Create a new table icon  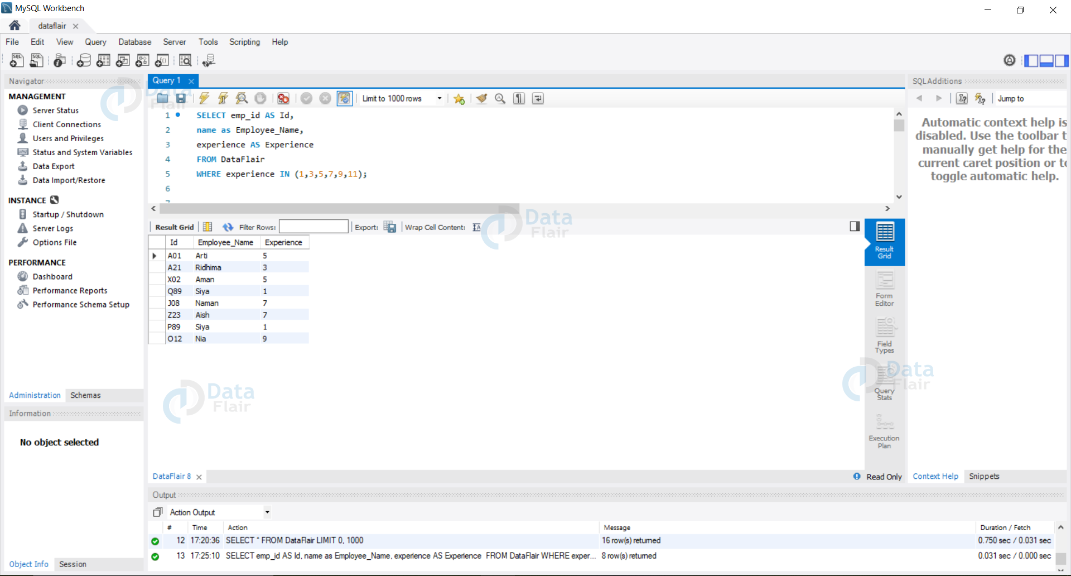[103, 60]
